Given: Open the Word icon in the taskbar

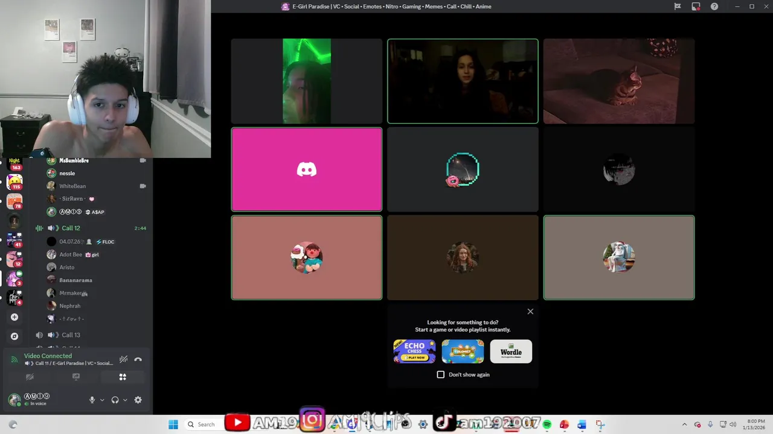Looking at the screenshot, I should (x=582, y=424).
